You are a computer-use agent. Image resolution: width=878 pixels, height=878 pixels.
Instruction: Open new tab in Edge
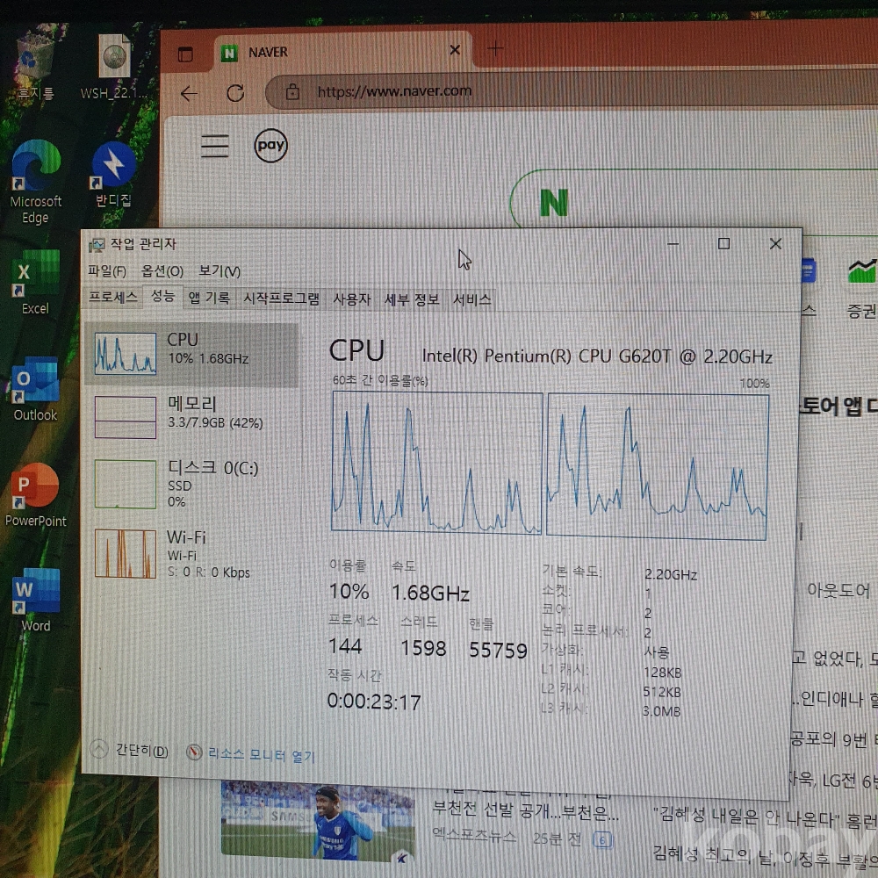pos(495,49)
